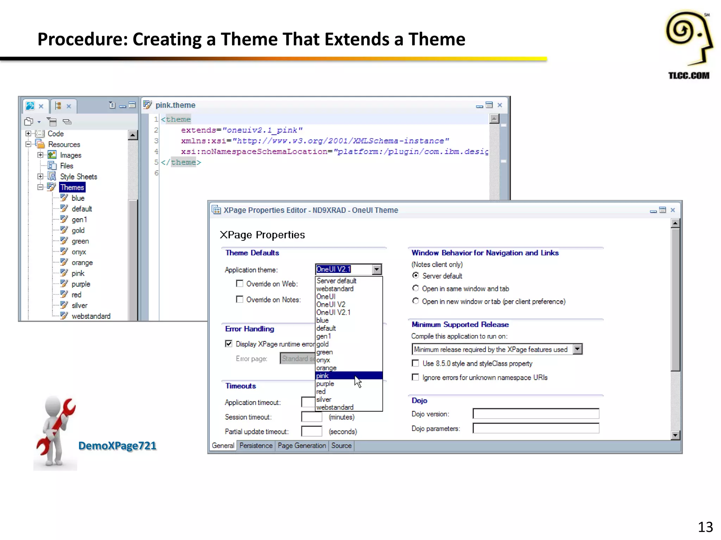This screenshot has width=721, height=540.
Task: Click the gold theme file icon
Action: (x=64, y=230)
